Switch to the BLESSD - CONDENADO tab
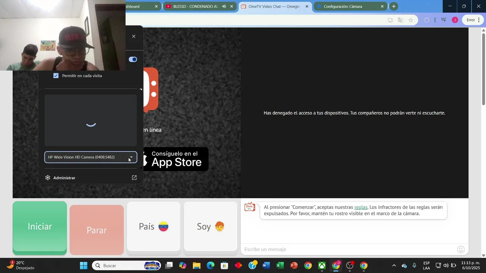Viewport: 486px width, 273px height. (x=195, y=6)
